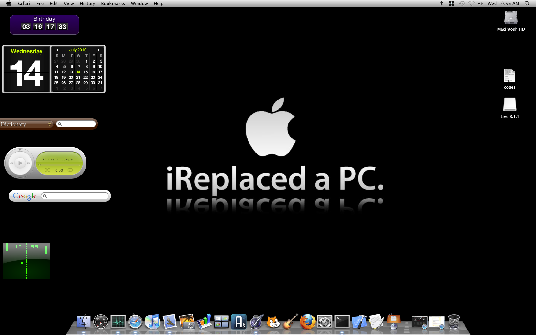The width and height of the screenshot is (536, 335).
Task: Open Mail stamp icon in Dock
Action: tap(170, 322)
